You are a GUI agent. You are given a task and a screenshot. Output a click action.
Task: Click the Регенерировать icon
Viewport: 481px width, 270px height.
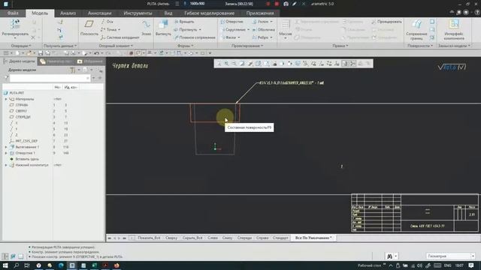pyautogui.click(x=15, y=25)
